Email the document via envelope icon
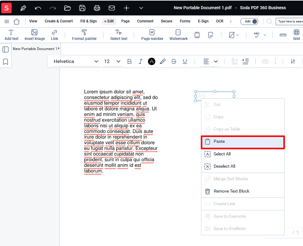This screenshot has height=246, width=303. click(112, 8)
